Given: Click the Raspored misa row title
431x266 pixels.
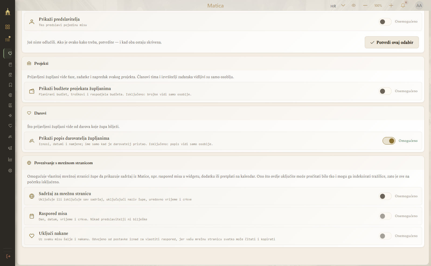Looking at the screenshot, I should (x=53, y=214).
